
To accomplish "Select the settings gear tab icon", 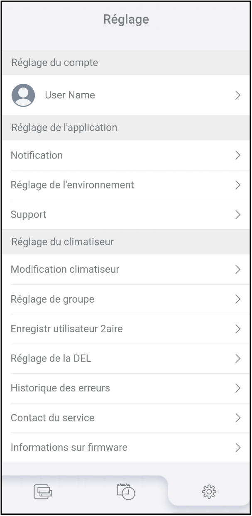I will tap(209, 492).
